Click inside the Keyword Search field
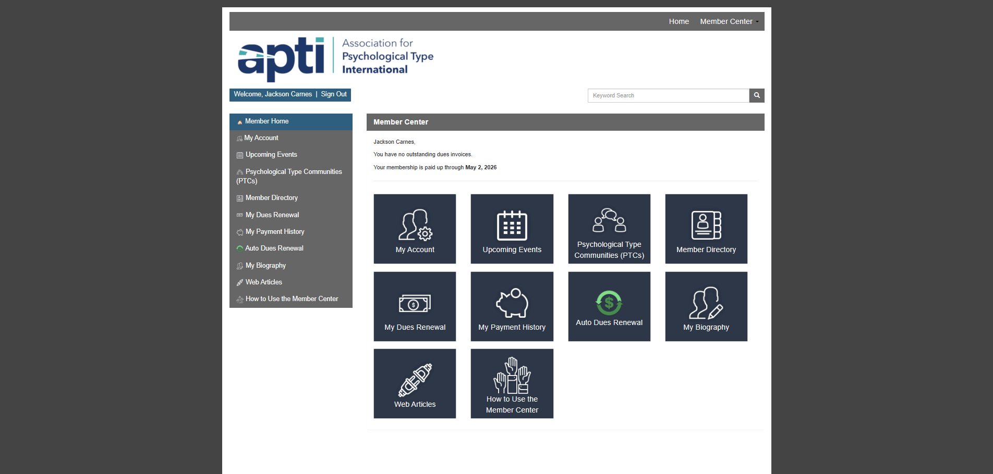Image resolution: width=993 pixels, height=474 pixels. click(668, 95)
